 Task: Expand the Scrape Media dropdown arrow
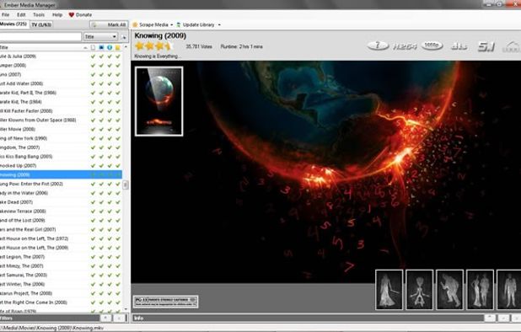[172, 25]
